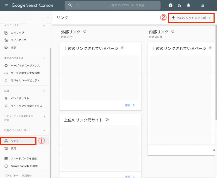The height and width of the screenshot is (178, 217).
Task: Open the property selector dropdown
Action: [x=48, y=17]
